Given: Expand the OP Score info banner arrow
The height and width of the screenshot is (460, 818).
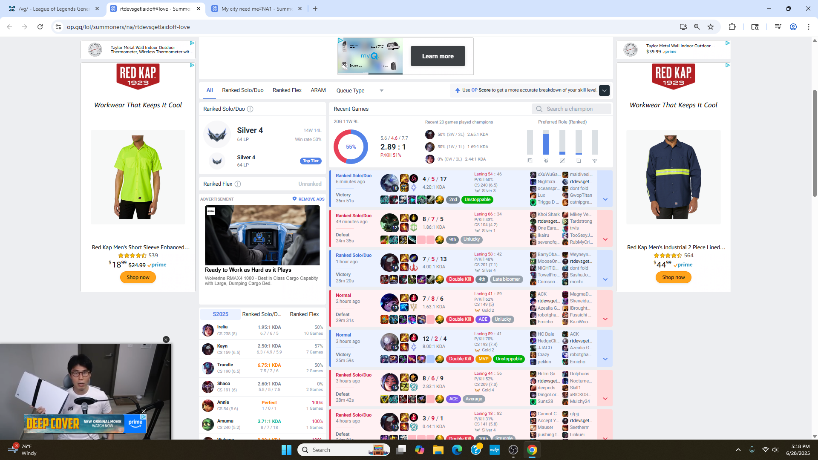Looking at the screenshot, I should click(604, 90).
